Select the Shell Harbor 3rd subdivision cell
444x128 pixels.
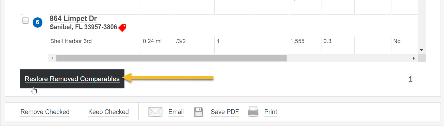71,41
